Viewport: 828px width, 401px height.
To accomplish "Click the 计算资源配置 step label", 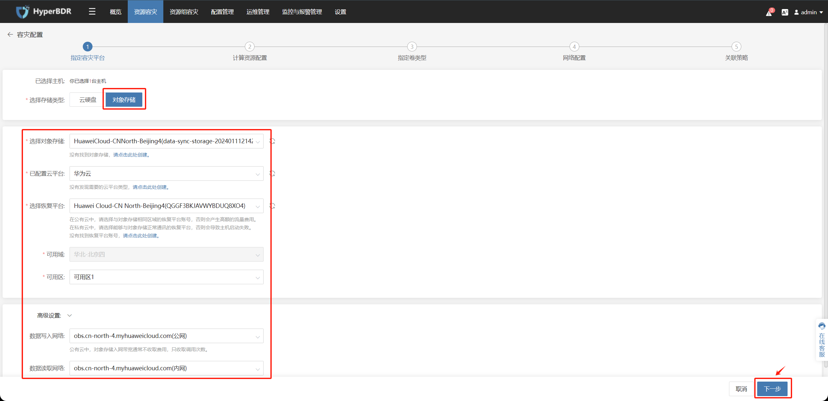I will 250,58.
